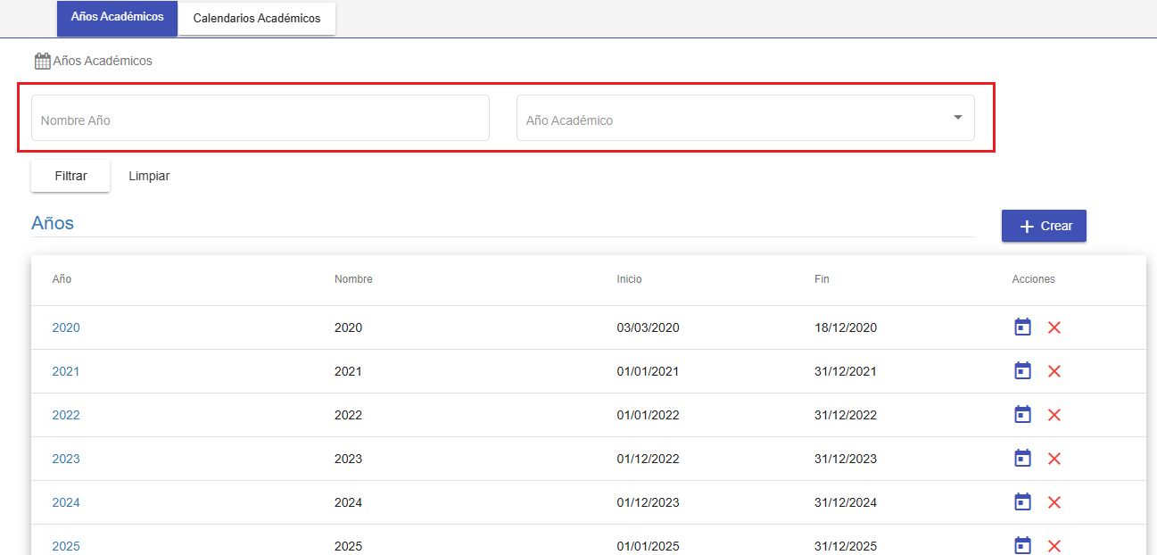Open the 2023 year link
Viewport: 1157px width, 555px height.
[66, 459]
